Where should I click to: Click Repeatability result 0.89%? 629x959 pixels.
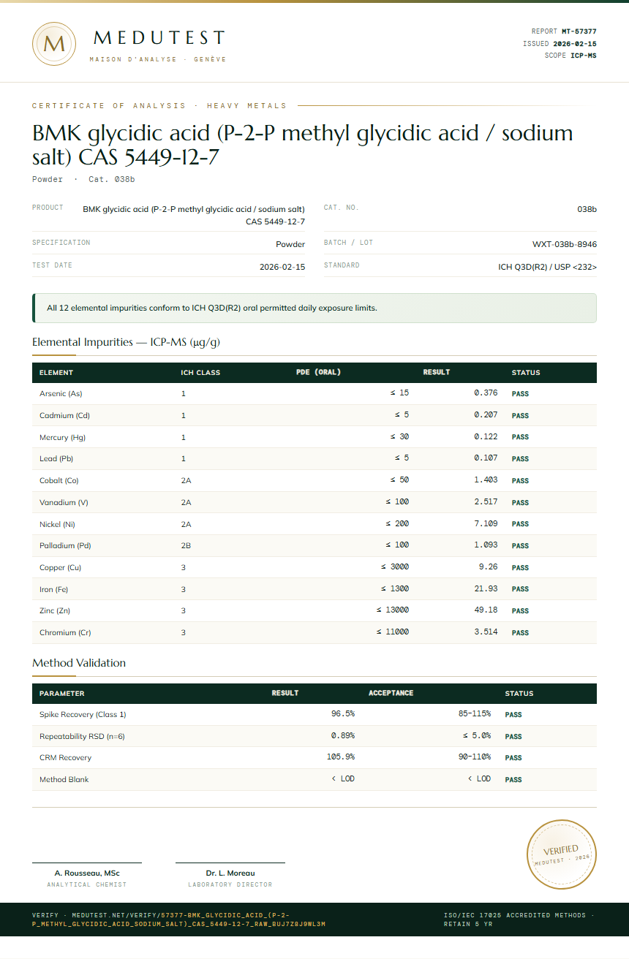point(343,736)
